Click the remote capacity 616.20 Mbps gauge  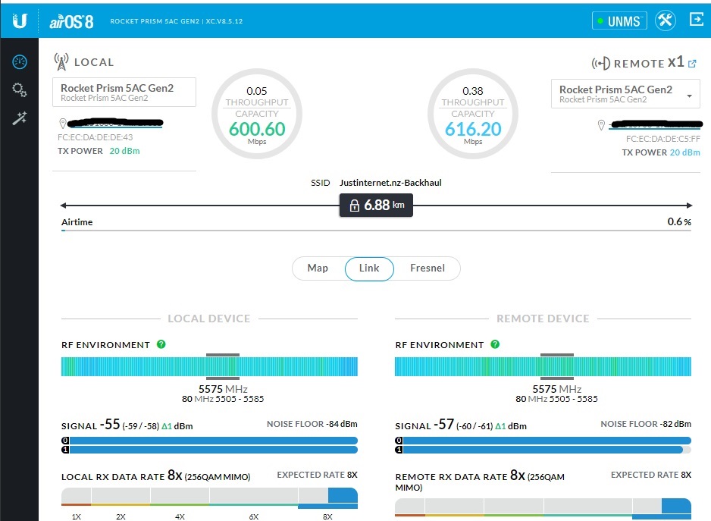point(473,114)
